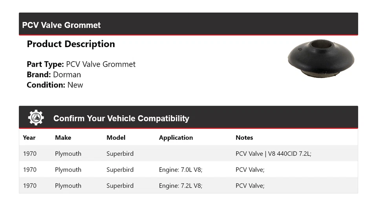Screen dimensions: 377x206
Task: Click the "Brand: Dorman" line
Action: pyautogui.click(x=54, y=75)
